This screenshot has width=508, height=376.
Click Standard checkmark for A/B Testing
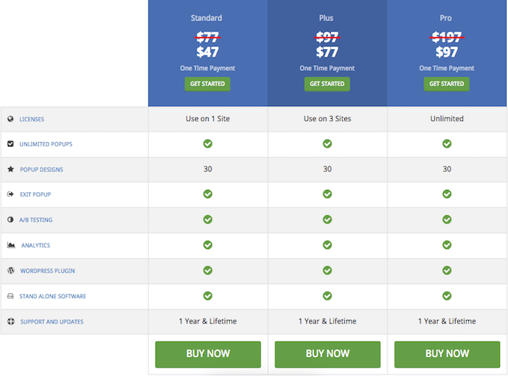click(x=208, y=219)
